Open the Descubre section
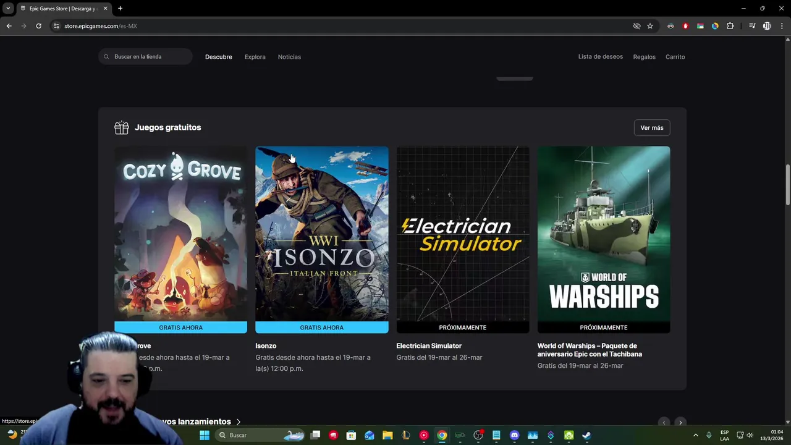The width and height of the screenshot is (791, 445). coord(219,57)
